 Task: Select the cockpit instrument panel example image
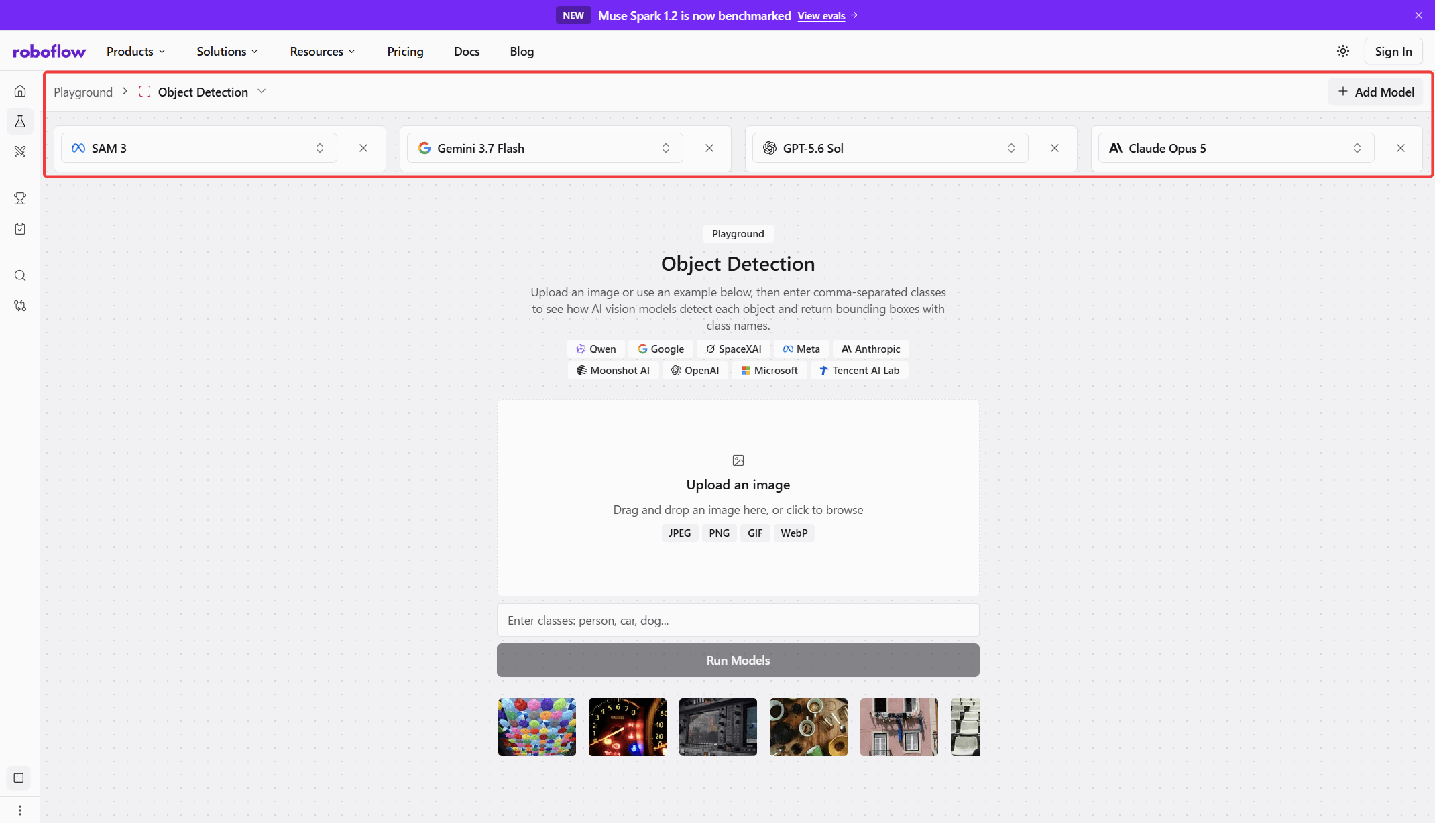[718, 727]
